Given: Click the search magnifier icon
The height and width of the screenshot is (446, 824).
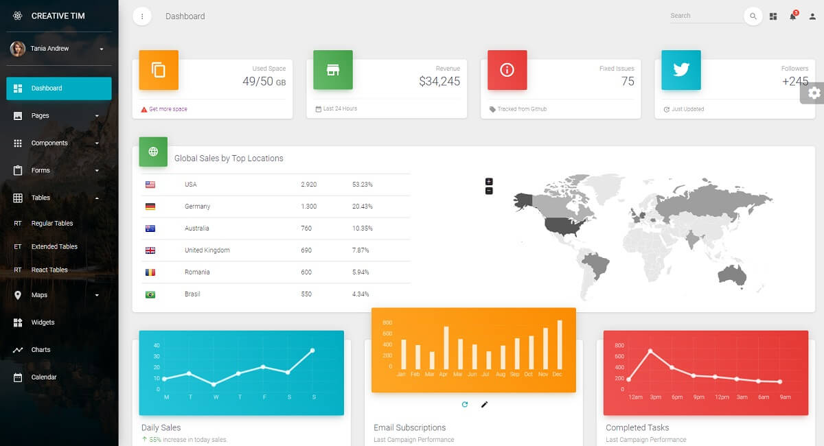Looking at the screenshot, I should pyautogui.click(x=753, y=15).
